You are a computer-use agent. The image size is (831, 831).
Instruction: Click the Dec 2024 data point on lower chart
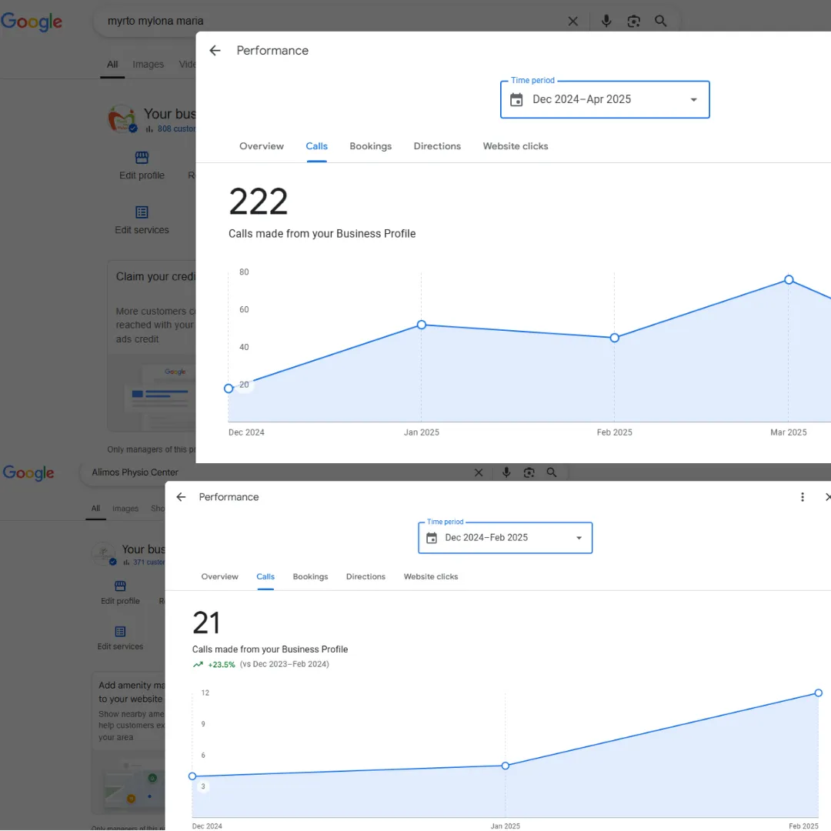pyautogui.click(x=192, y=776)
